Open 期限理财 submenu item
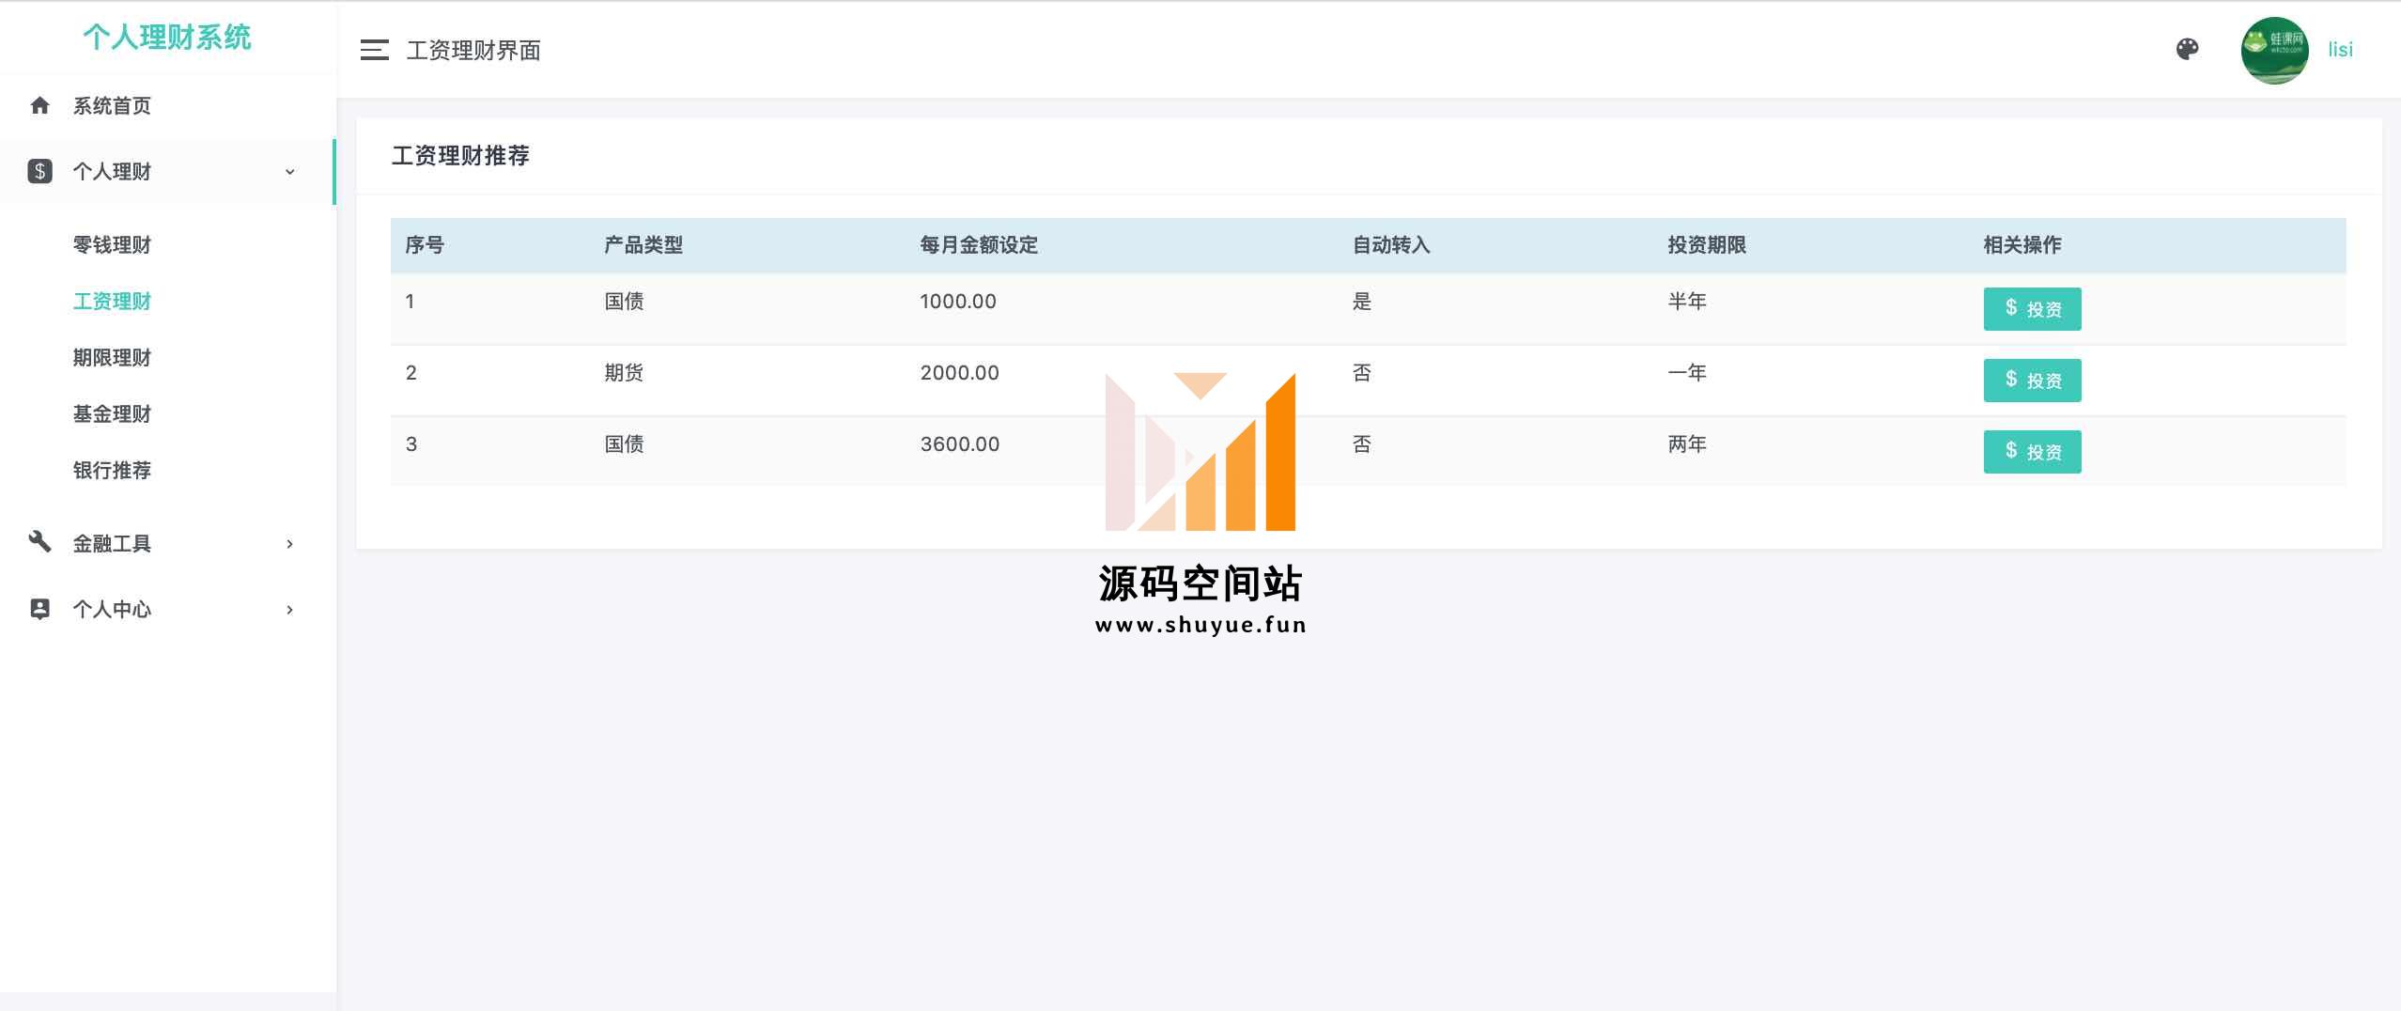The image size is (2401, 1011). (112, 358)
